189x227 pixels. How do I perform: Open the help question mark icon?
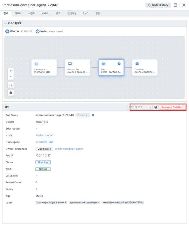tap(156, 107)
